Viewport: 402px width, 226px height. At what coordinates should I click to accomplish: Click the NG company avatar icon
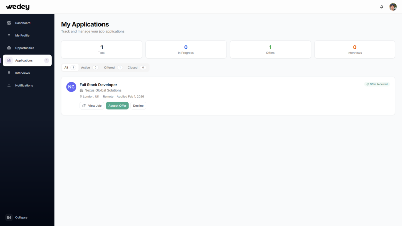[x=71, y=87]
